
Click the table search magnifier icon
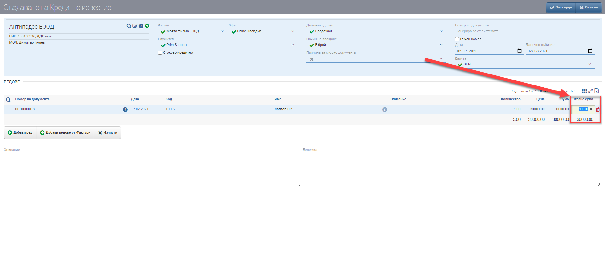pos(9,100)
